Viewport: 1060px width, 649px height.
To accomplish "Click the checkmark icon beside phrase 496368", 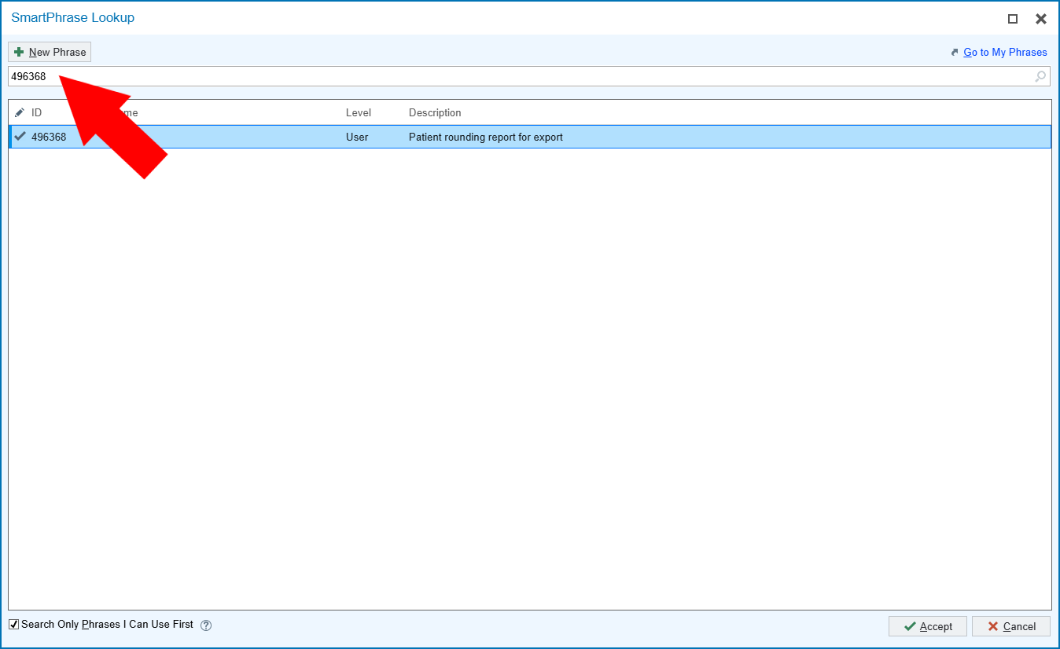I will point(20,136).
